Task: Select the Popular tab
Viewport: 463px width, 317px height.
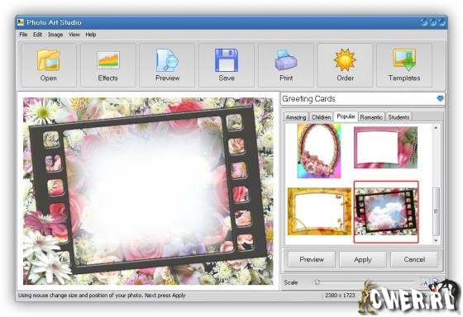Action: click(346, 116)
